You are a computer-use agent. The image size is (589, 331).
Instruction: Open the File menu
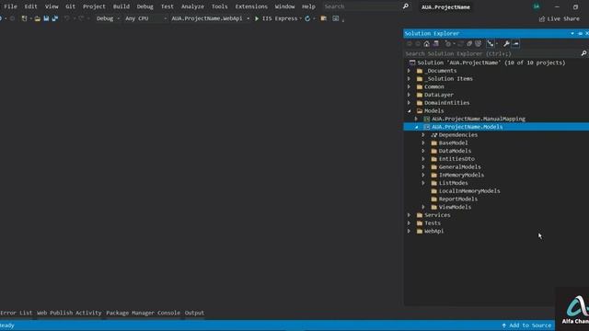[x=10, y=6]
